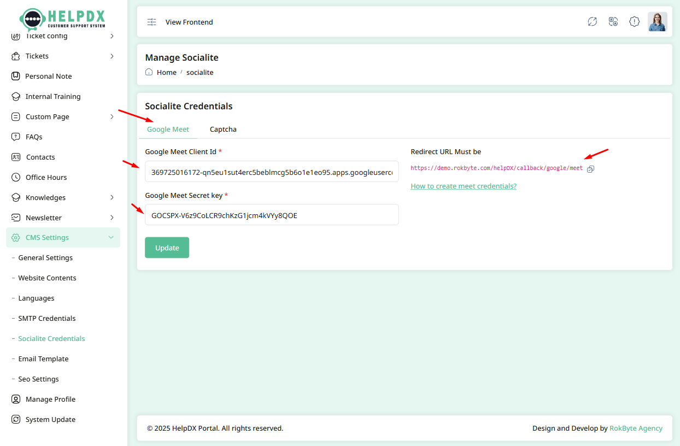
Task: Expand the Tickets submenu chevron
Action: (112, 56)
